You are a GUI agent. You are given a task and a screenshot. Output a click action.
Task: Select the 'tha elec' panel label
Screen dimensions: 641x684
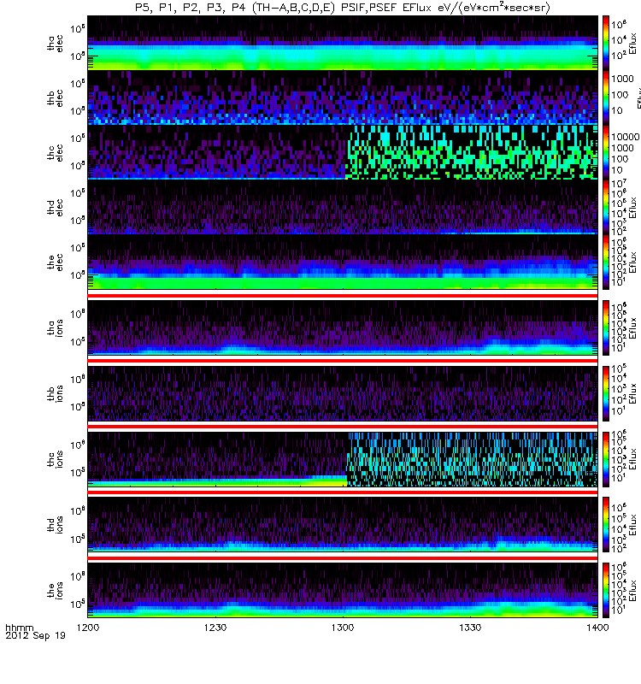(x=56, y=43)
